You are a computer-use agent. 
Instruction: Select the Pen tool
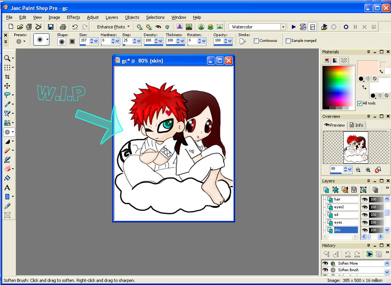point(7,206)
